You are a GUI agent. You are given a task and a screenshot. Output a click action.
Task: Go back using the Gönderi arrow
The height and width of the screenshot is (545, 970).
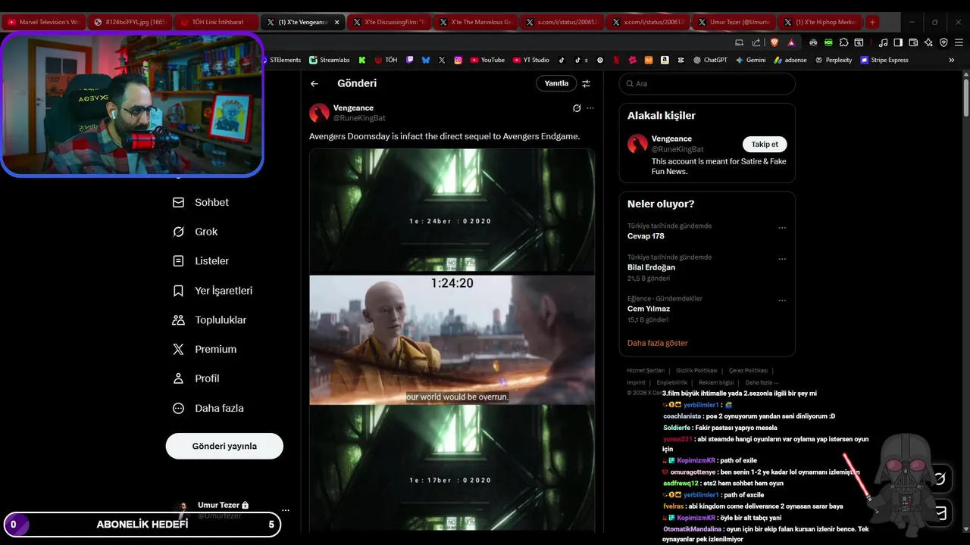tap(314, 83)
